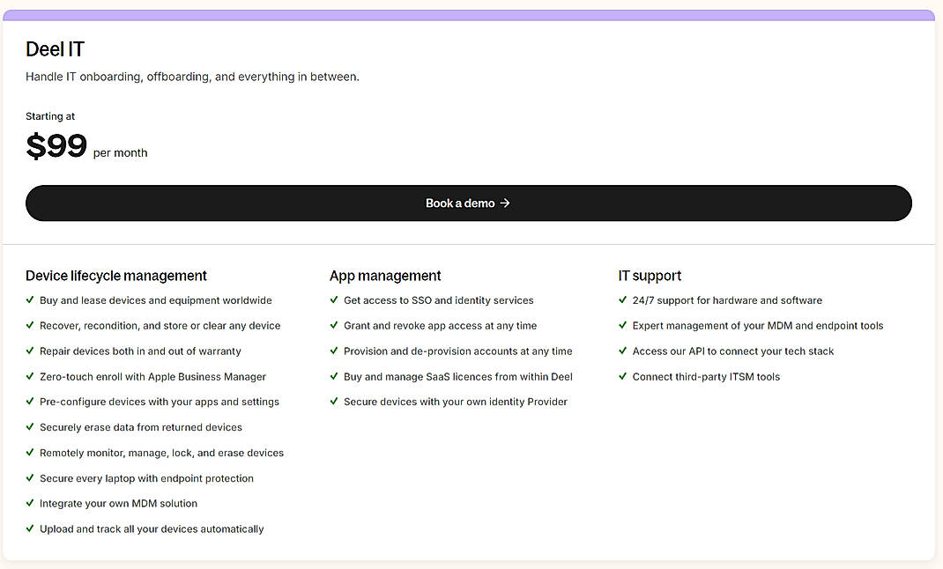Viewport: 943px width, 569px height.
Task: Click the checkmark beside "Integrate your own MDM"
Action: pyautogui.click(x=29, y=502)
